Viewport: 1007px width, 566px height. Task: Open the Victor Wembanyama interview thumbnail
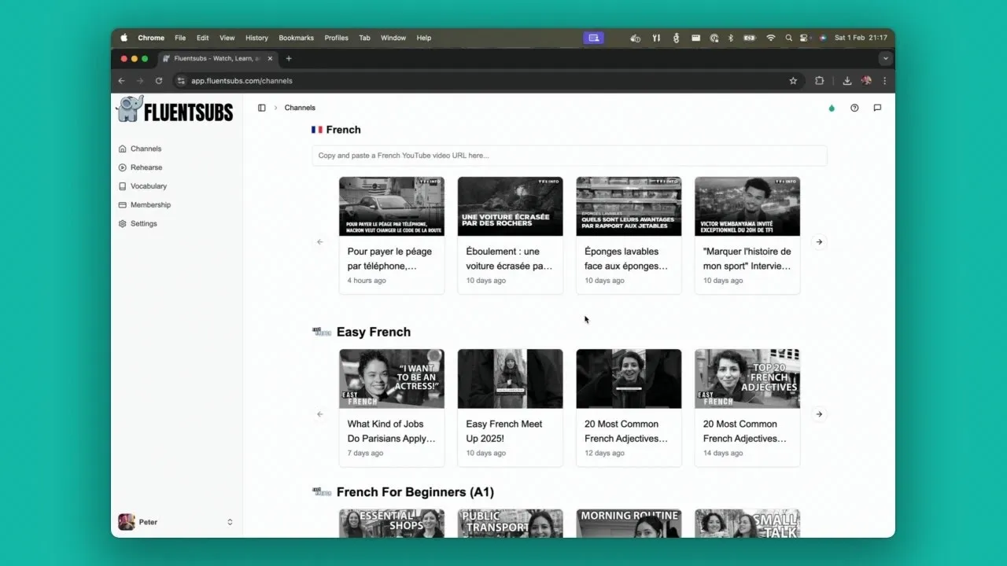click(x=747, y=206)
